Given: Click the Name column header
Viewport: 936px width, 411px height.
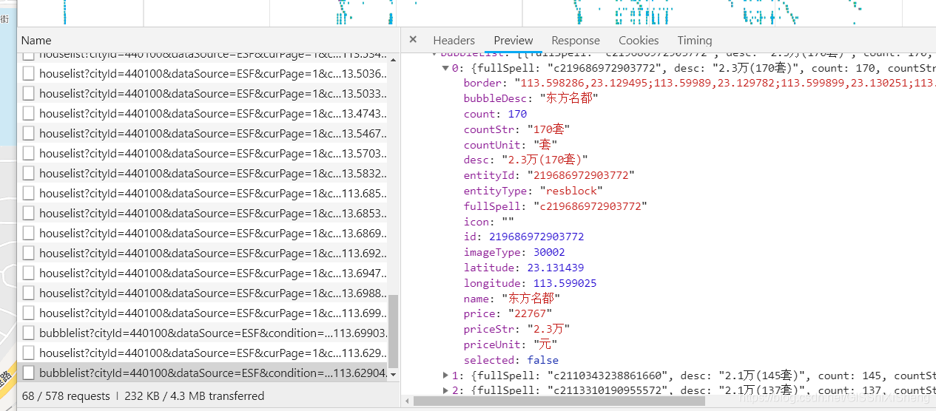Looking at the screenshot, I should pyautogui.click(x=36, y=41).
